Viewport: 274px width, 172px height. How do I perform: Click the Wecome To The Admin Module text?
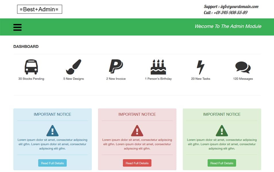point(228,26)
